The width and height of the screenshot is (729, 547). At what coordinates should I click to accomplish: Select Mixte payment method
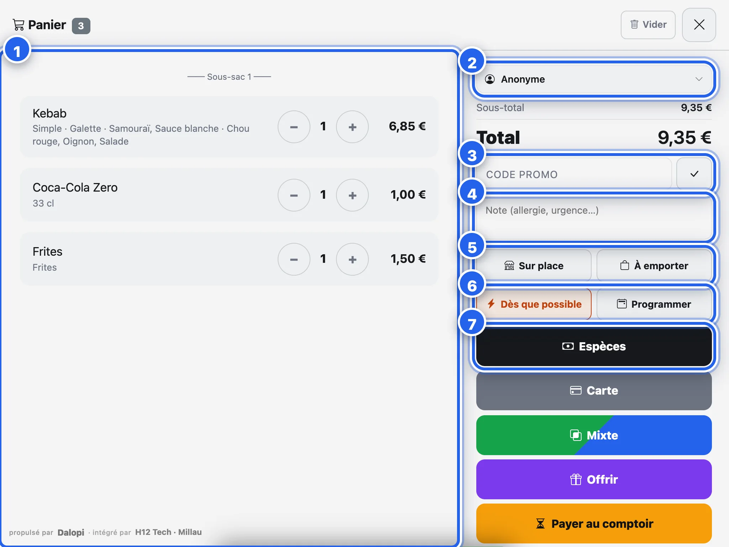(594, 435)
